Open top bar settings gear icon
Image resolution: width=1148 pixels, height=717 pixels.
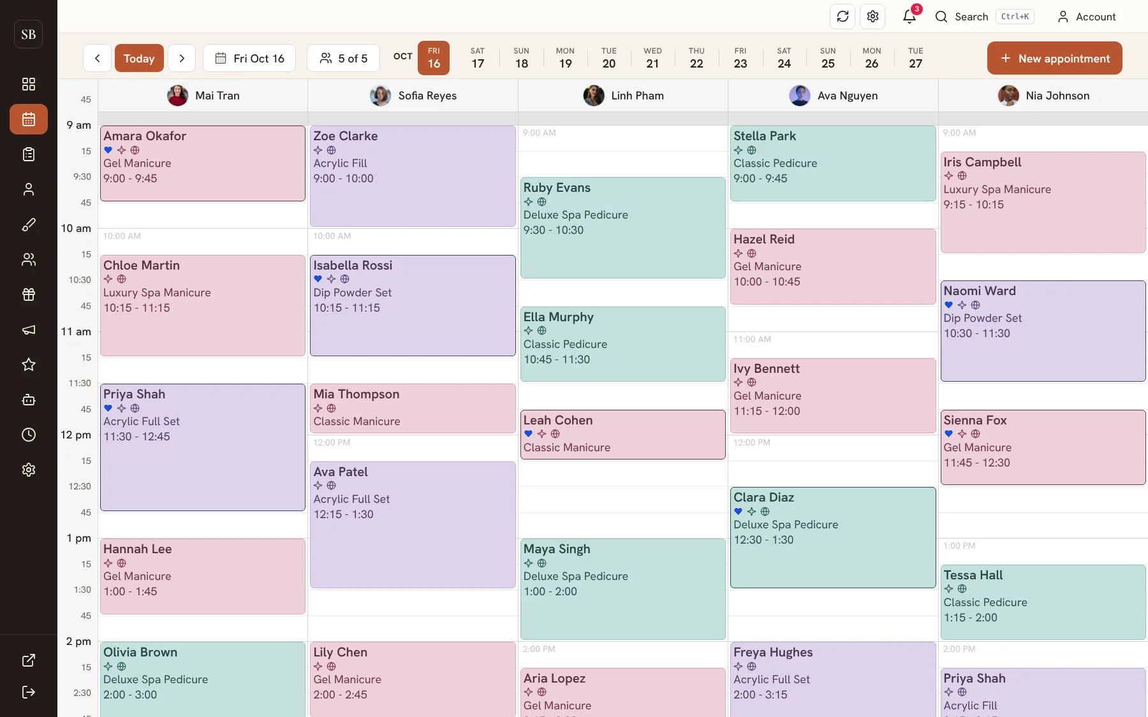pyautogui.click(x=872, y=17)
